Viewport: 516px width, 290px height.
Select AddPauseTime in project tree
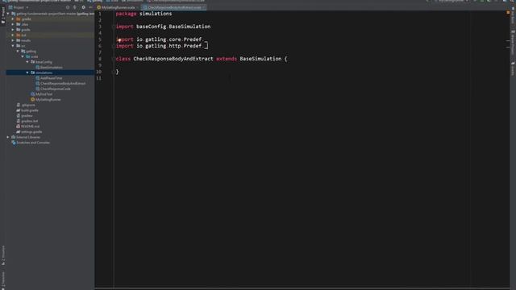[x=51, y=78]
